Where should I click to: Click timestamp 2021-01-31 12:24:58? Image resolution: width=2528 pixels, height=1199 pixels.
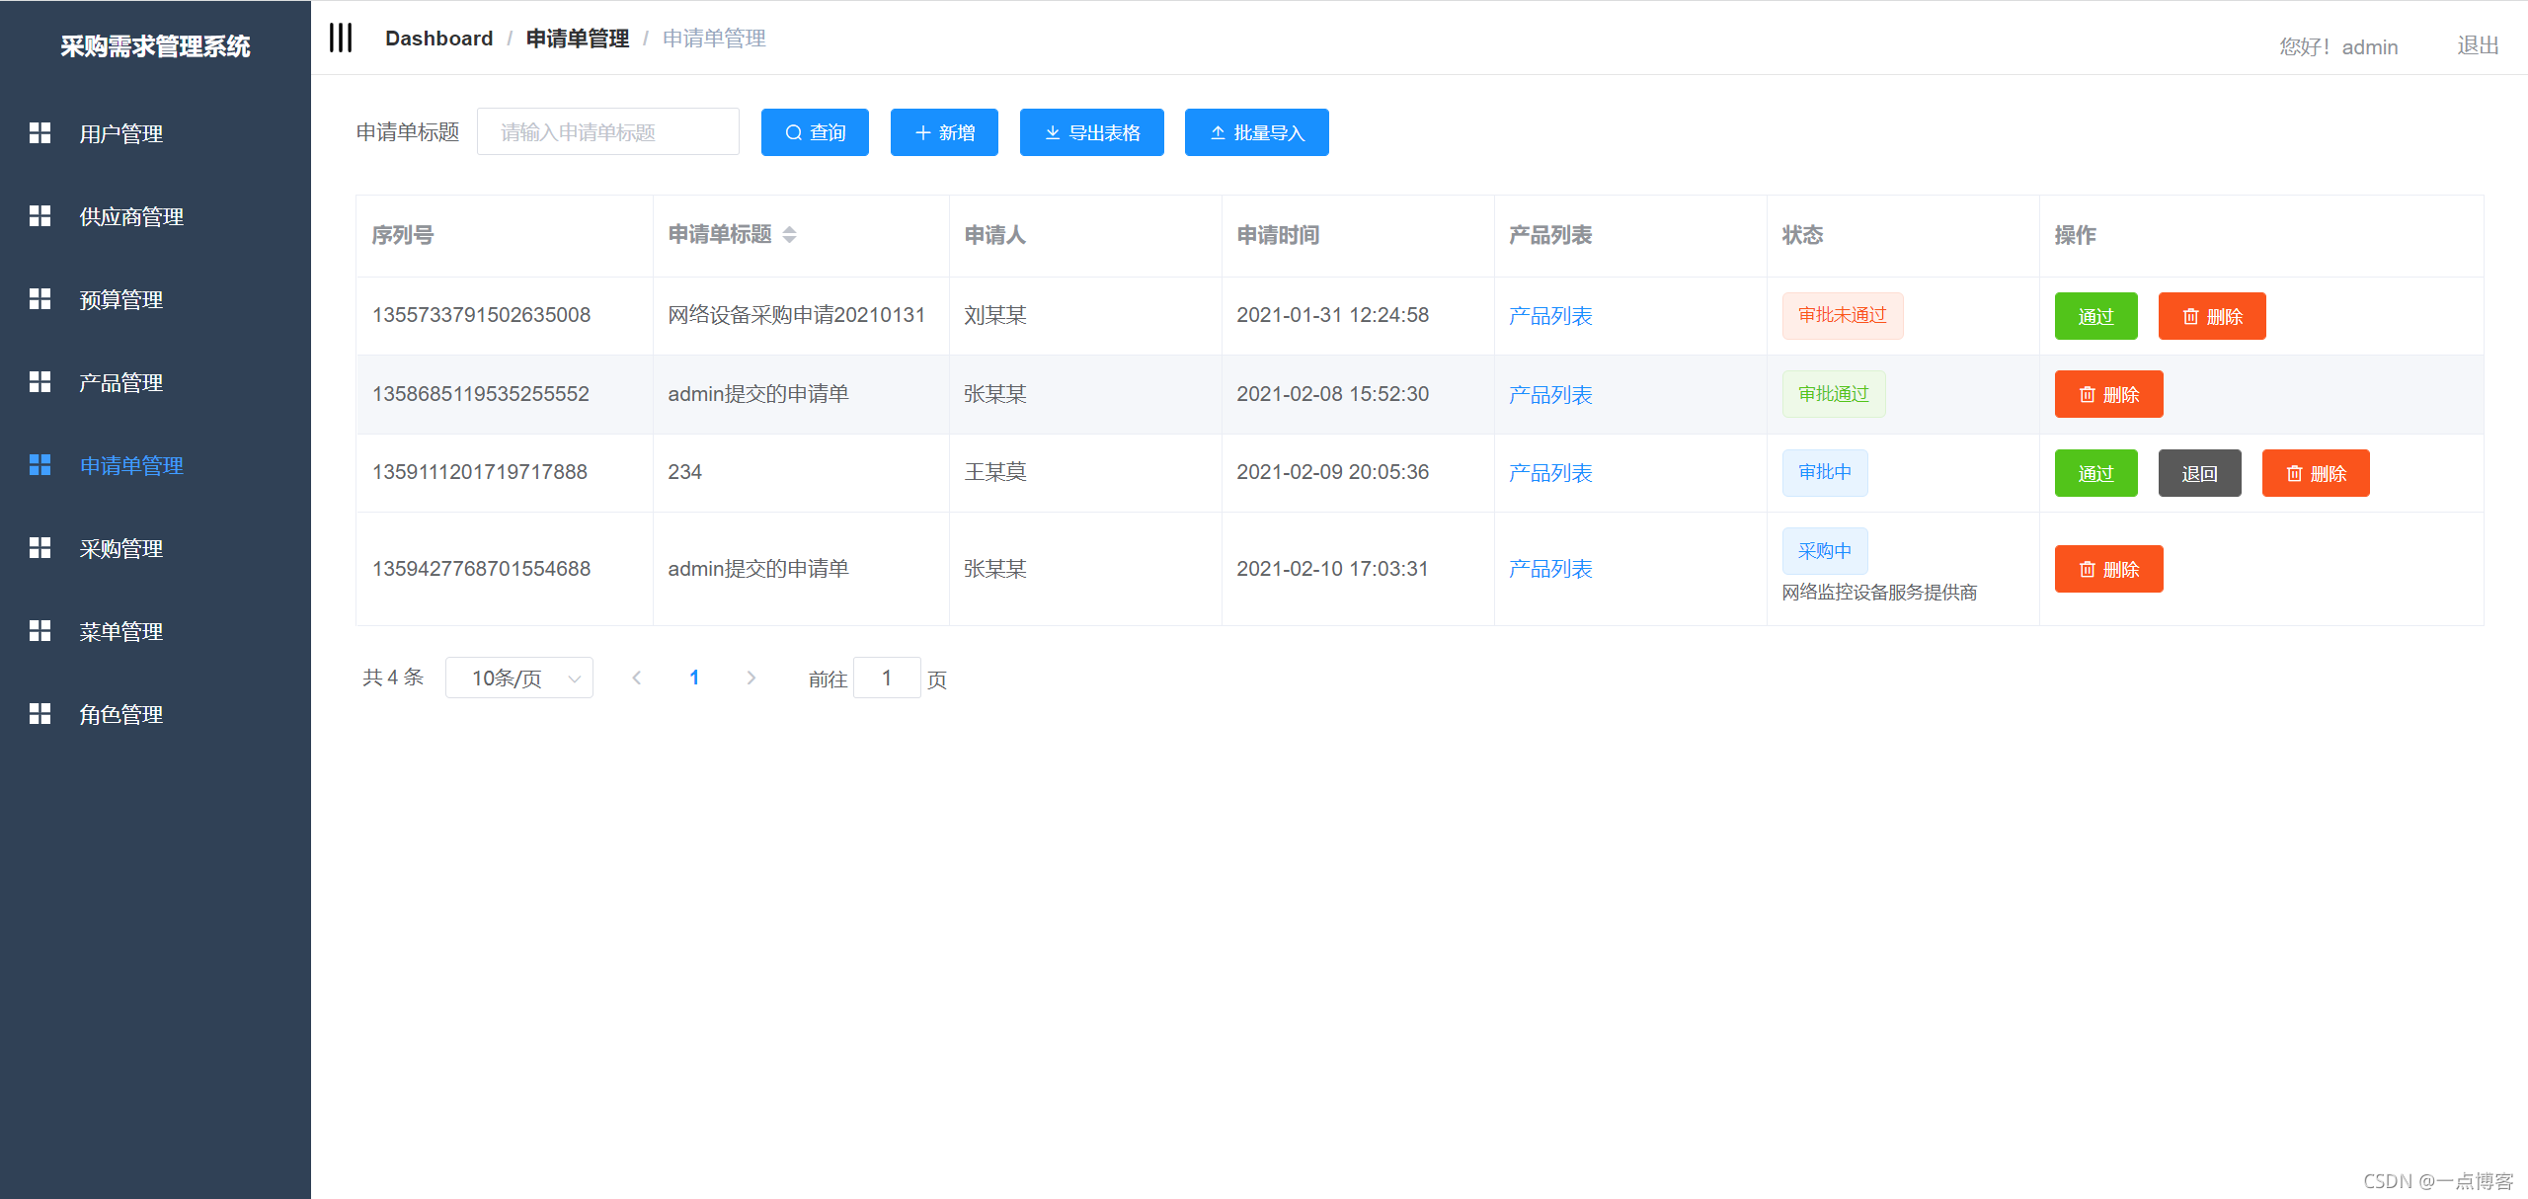[1332, 315]
